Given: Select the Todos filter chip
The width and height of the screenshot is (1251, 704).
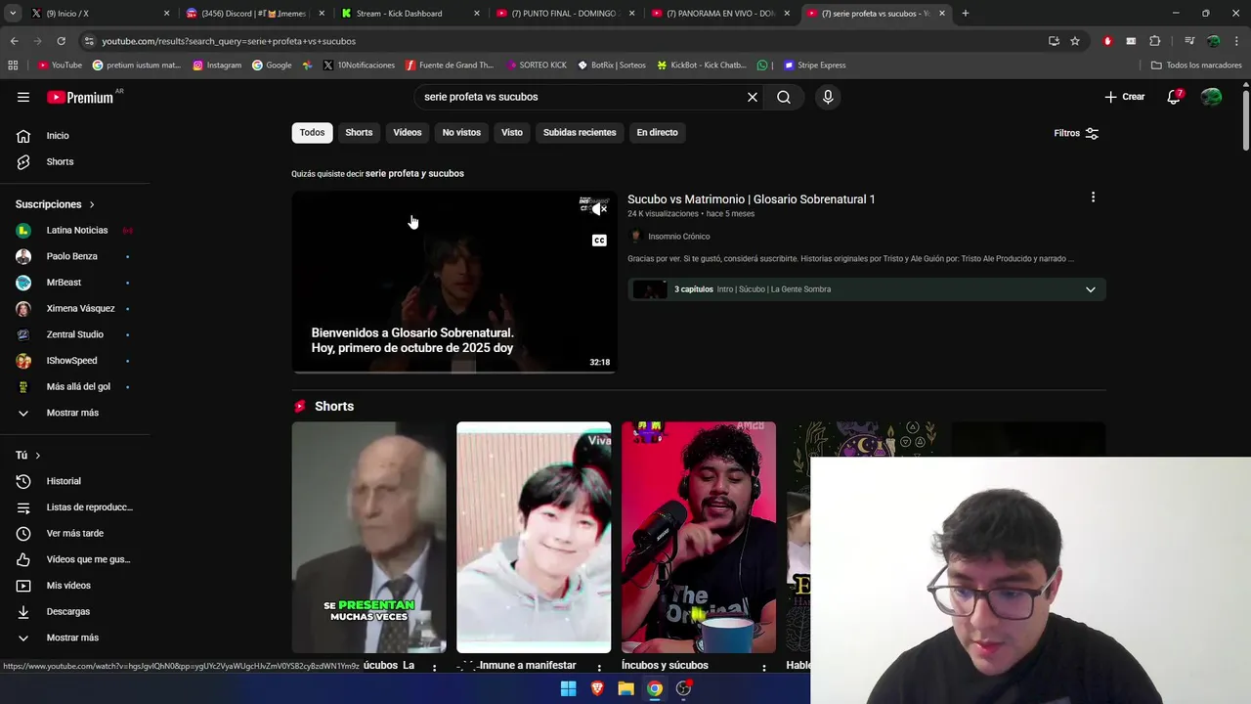Looking at the screenshot, I should tap(312, 132).
